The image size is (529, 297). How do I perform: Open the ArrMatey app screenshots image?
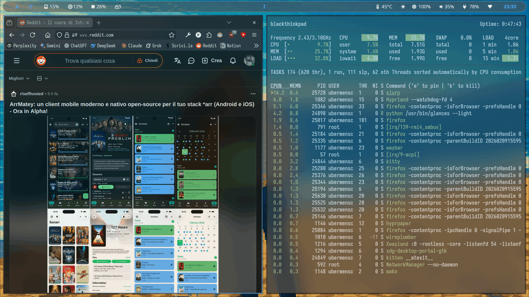(133, 205)
